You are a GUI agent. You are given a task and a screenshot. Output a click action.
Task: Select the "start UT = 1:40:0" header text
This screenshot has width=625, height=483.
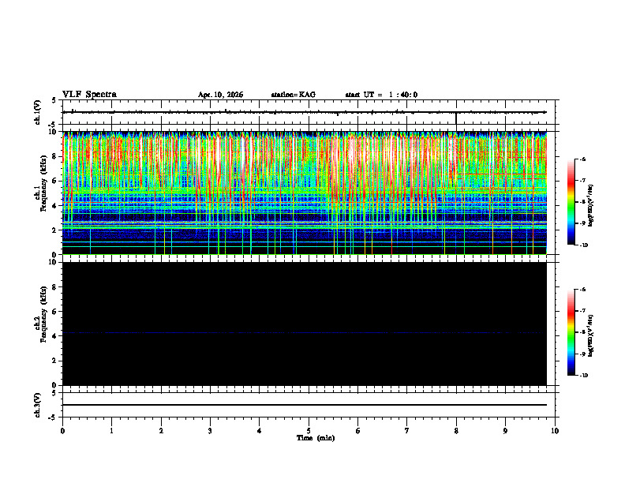381,95
